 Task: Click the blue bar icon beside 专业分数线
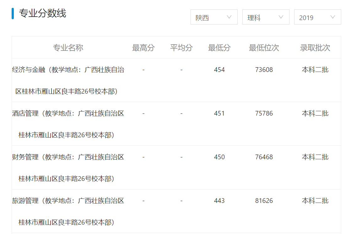point(12,14)
